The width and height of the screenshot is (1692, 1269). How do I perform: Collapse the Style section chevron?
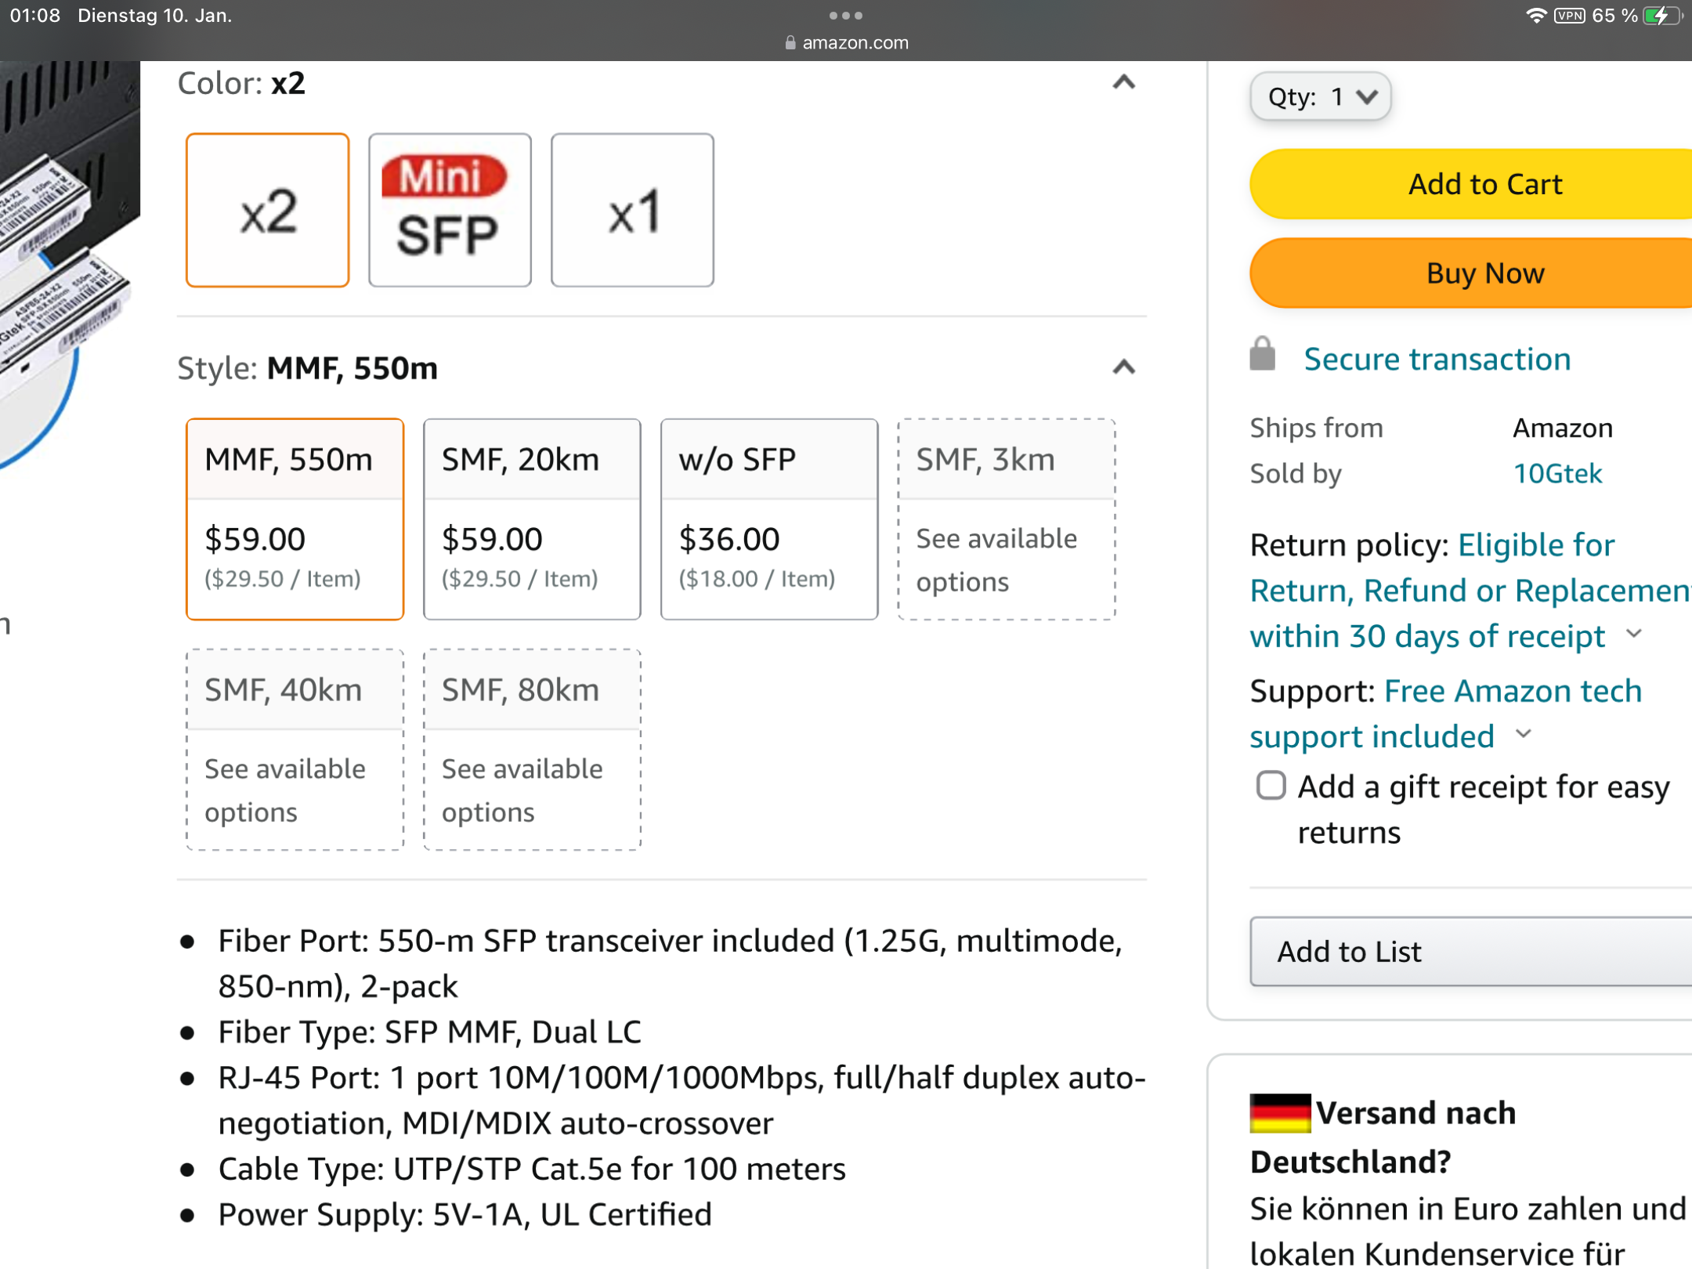point(1123,367)
